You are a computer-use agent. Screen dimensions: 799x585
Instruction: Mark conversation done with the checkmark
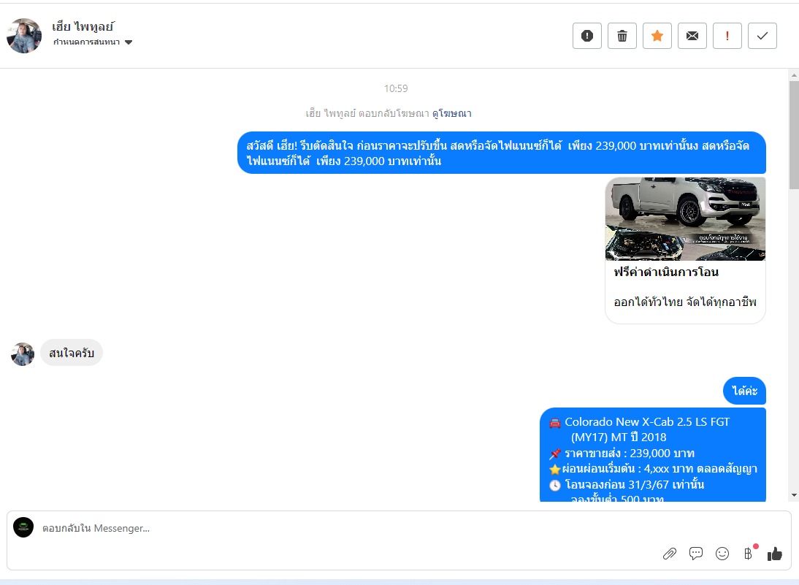(762, 36)
